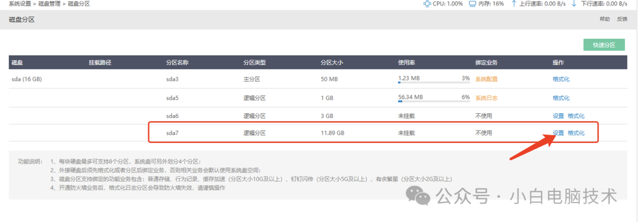Click the 绑定业务 column header
This screenshot has width=638, height=222.
487,63
